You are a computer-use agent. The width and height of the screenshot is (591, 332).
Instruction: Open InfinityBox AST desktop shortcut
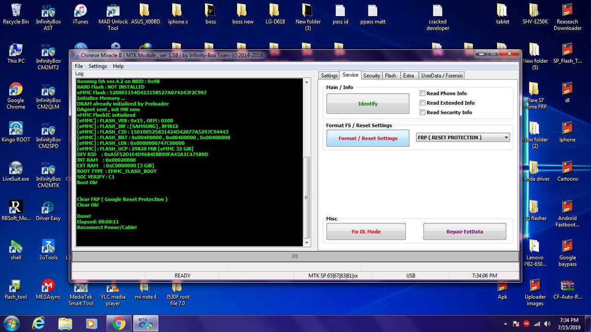click(48, 18)
